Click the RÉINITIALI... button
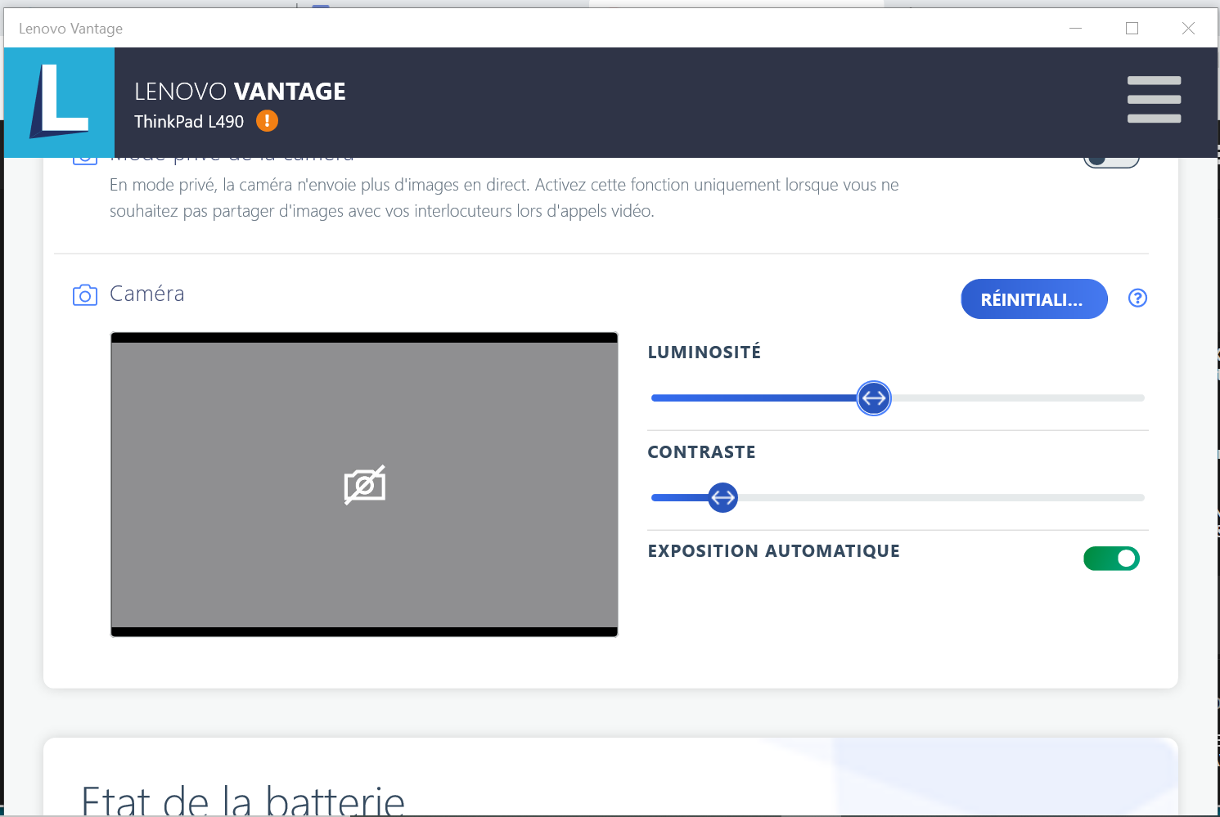 point(1034,299)
